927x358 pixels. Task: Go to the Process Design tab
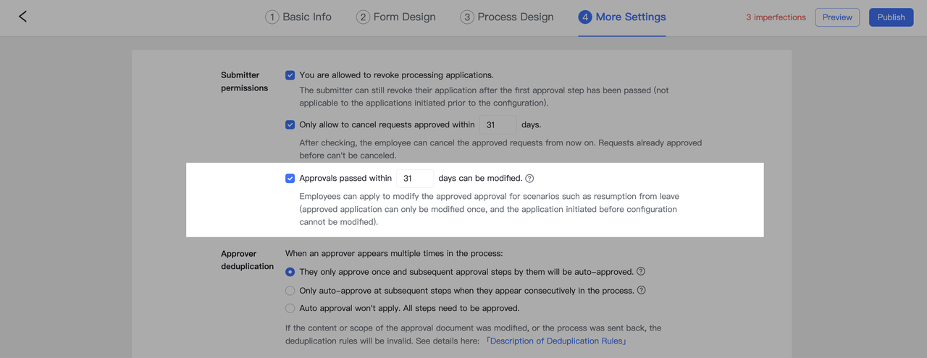point(515,17)
